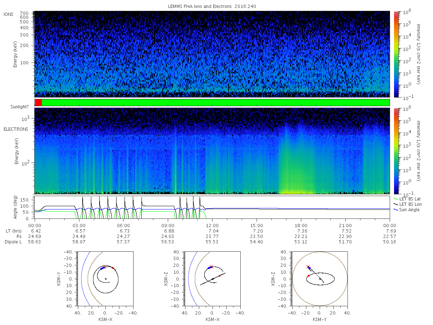Click the ELECTRONS panel label
The height and width of the screenshot is (325, 433).
point(16,129)
